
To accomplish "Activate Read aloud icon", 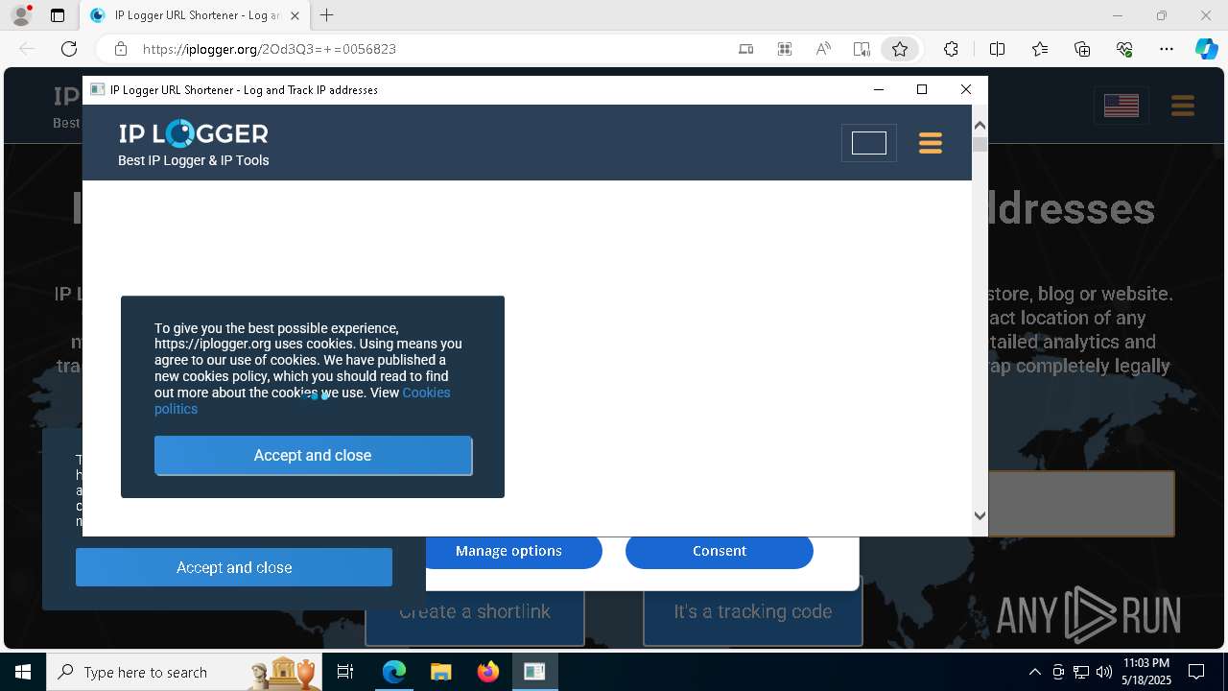I will (823, 49).
